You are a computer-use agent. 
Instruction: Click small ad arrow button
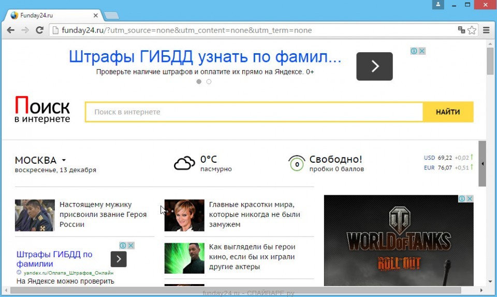click(119, 259)
